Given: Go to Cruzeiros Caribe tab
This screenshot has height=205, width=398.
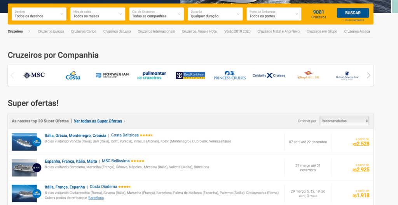Looking at the screenshot, I should [84, 31].
